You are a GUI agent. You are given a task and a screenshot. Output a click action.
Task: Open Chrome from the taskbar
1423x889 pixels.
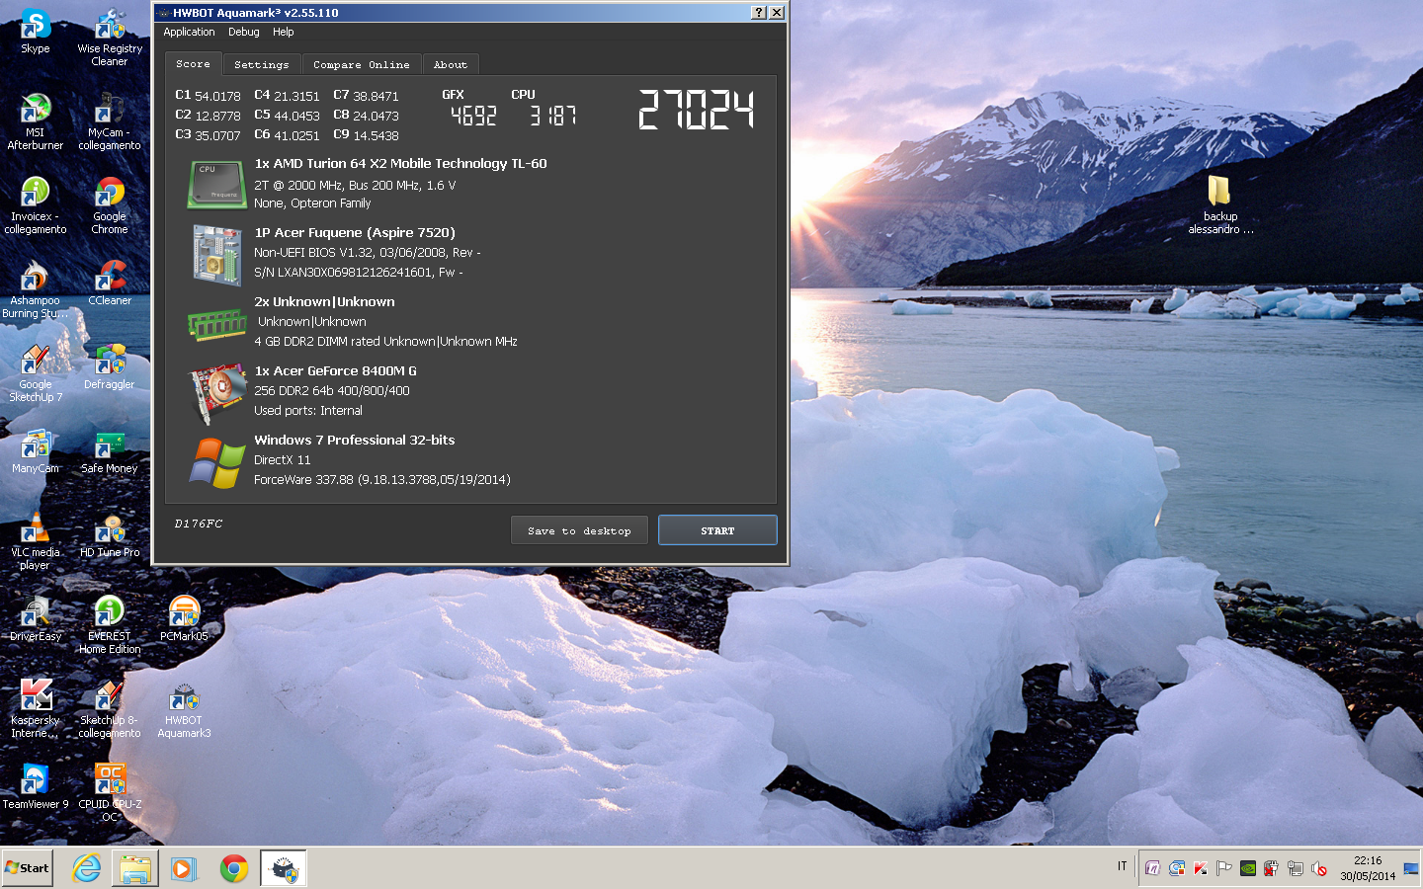tap(234, 868)
